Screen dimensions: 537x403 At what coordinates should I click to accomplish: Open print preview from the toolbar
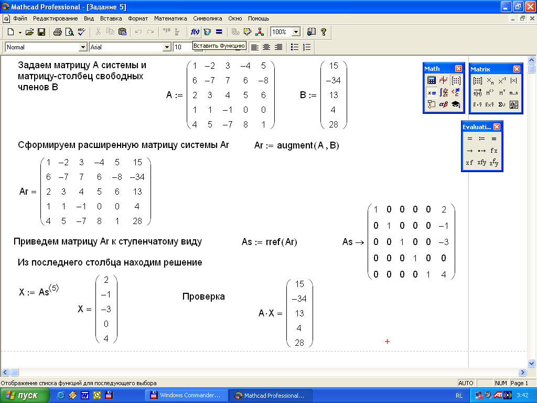70,32
